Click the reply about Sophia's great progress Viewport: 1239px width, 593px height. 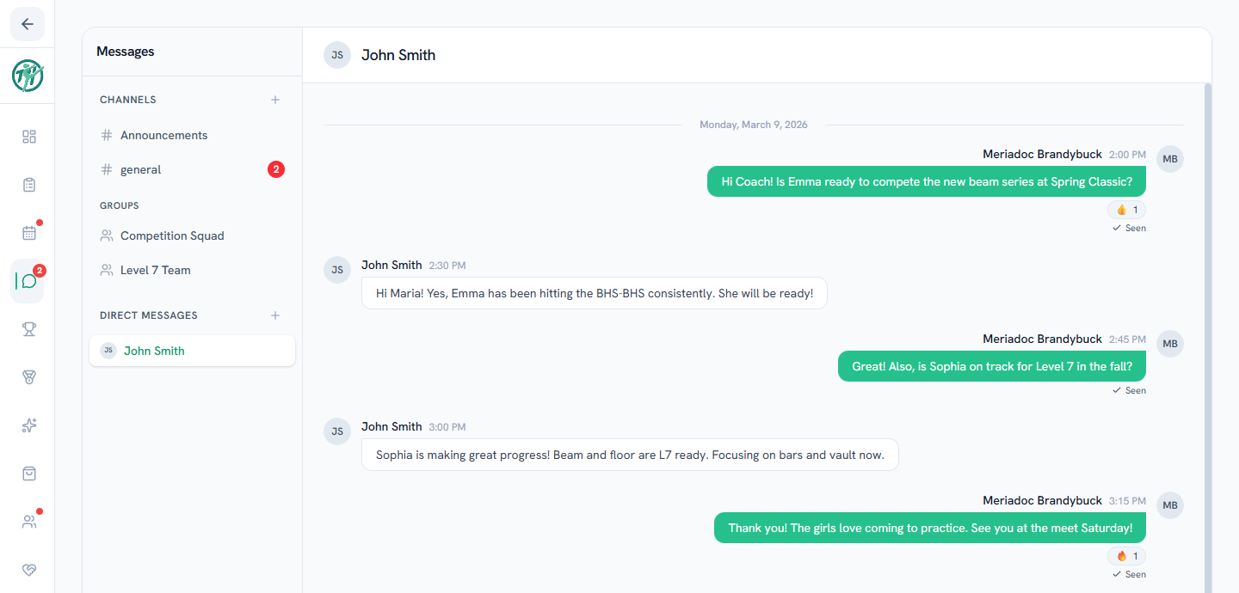(x=630, y=455)
